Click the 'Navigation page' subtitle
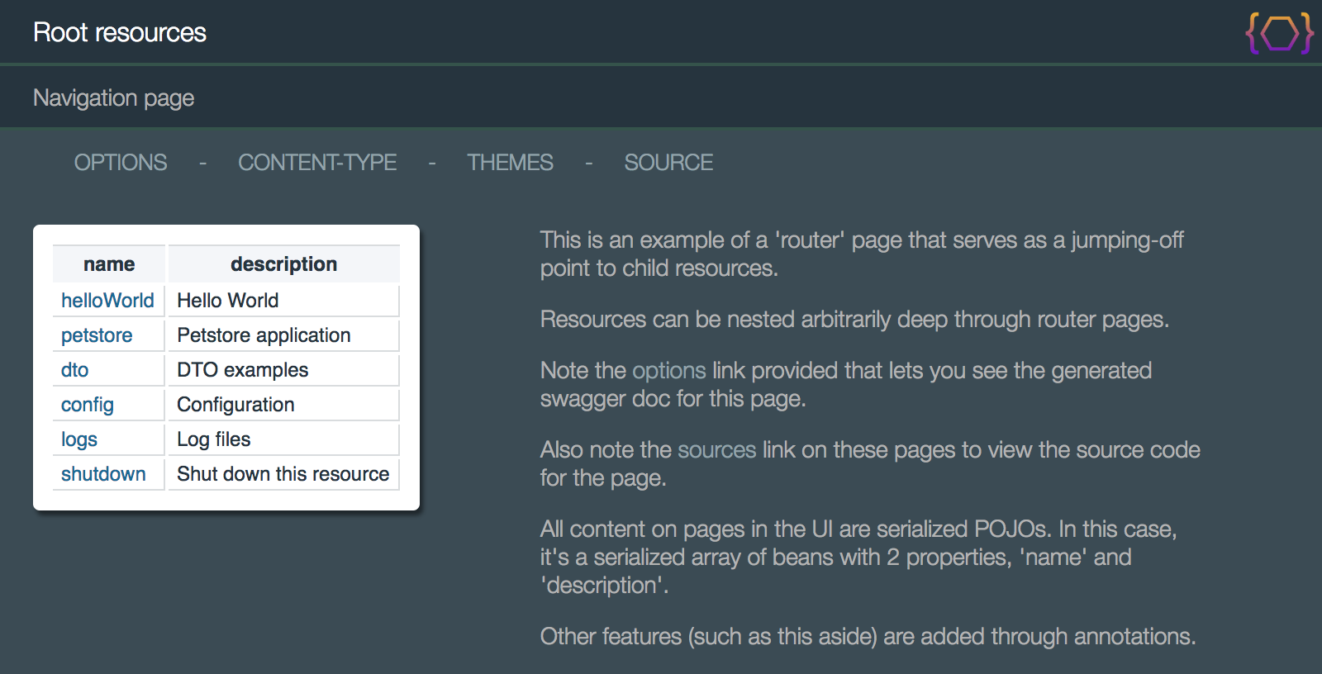This screenshot has height=674, width=1322. [x=114, y=98]
